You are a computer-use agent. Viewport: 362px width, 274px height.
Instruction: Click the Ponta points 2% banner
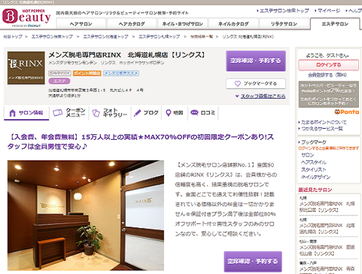pos(329,94)
